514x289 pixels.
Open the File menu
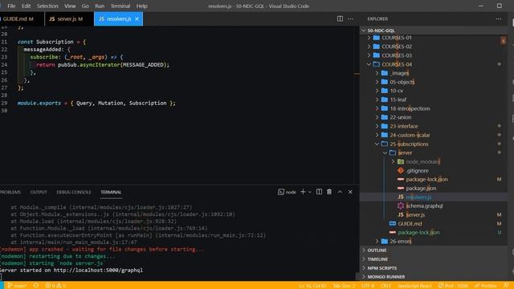11,6
